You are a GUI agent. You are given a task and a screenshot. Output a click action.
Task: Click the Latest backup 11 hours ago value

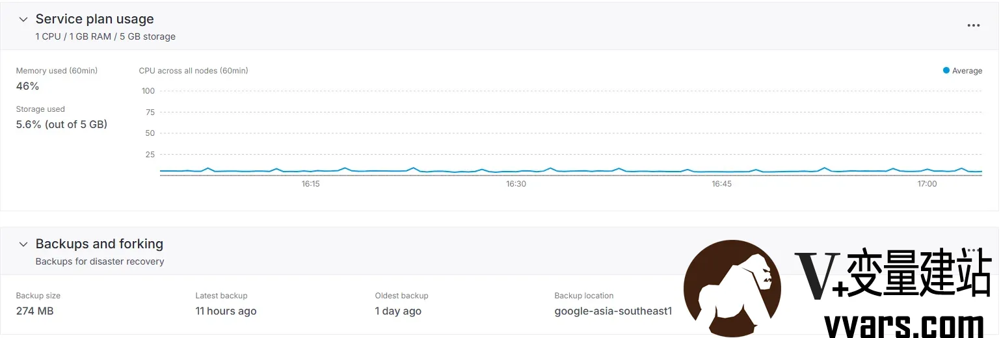(226, 311)
